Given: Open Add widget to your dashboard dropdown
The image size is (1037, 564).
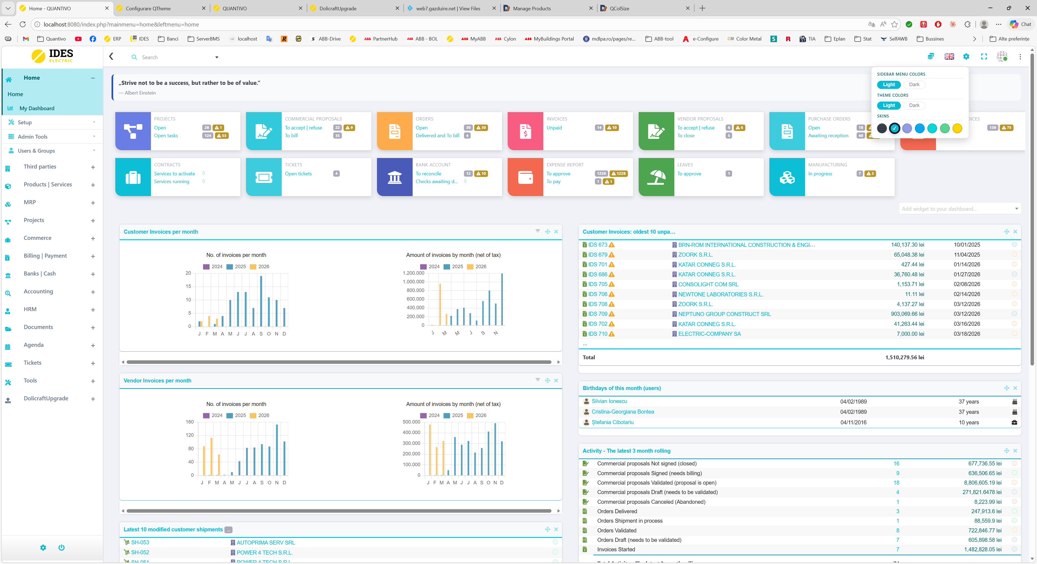Looking at the screenshot, I should [960, 209].
